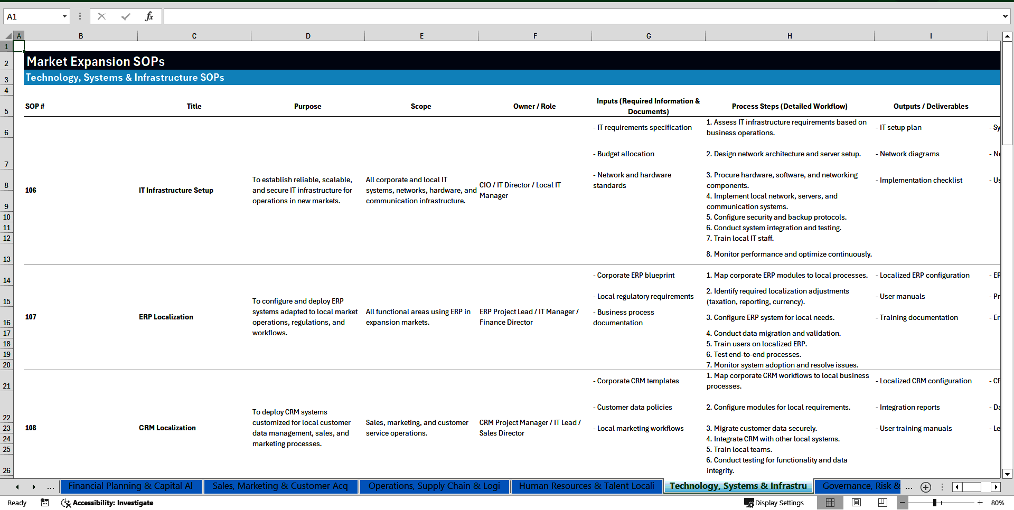Switch to Page Layout view icon

(856, 503)
